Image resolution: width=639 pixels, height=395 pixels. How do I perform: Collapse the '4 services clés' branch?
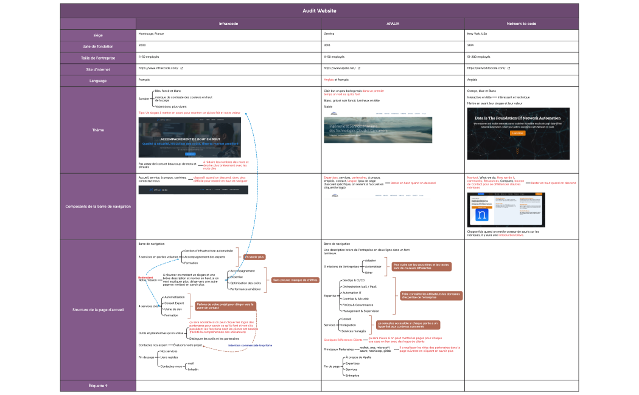click(x=148, y=306)
